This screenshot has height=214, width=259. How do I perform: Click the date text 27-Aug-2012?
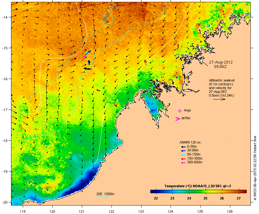(221, 62)
